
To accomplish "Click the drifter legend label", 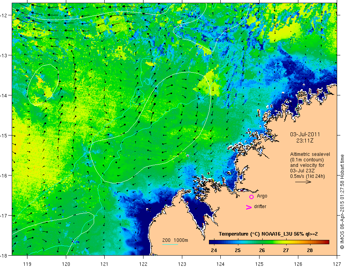I will pyautogui.click(x=260, y=207).
